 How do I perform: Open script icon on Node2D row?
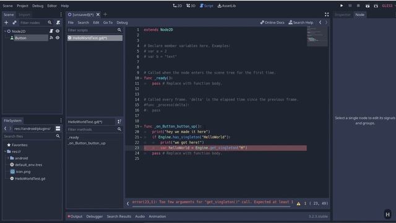51,31
